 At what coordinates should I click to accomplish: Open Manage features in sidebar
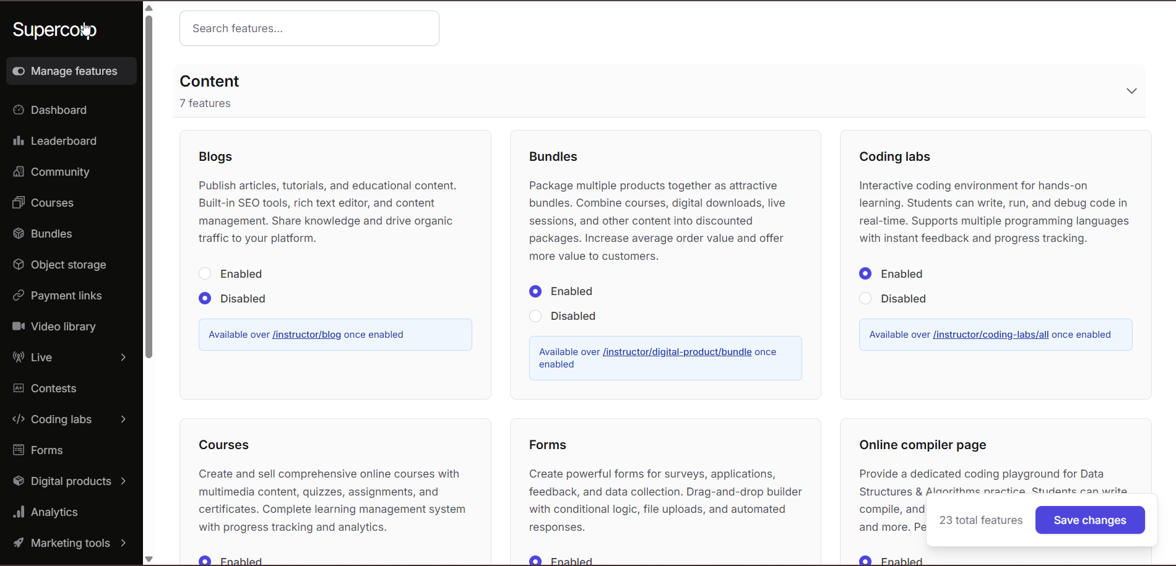71,71
